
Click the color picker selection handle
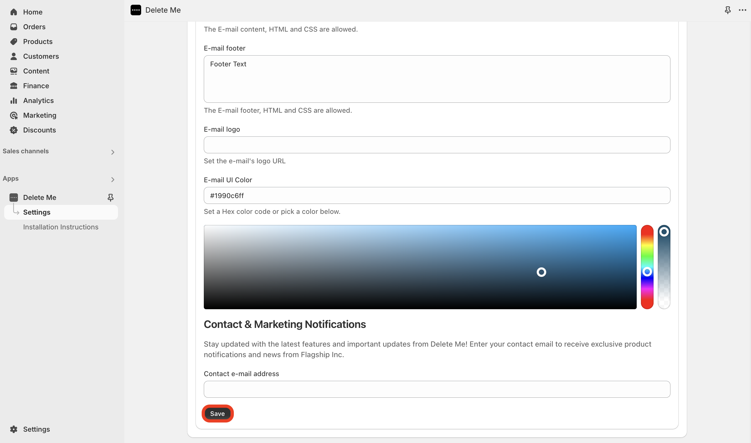pos(542,272)
